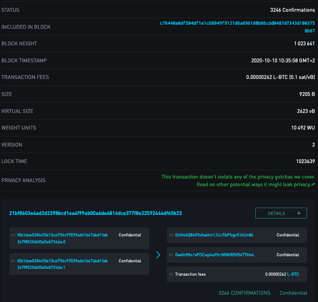Image resolution: width=318 pixels, height=302 pixels.
Task: Click the PRIVACY ANALYSIS row label
Action: tap(23, 180)
